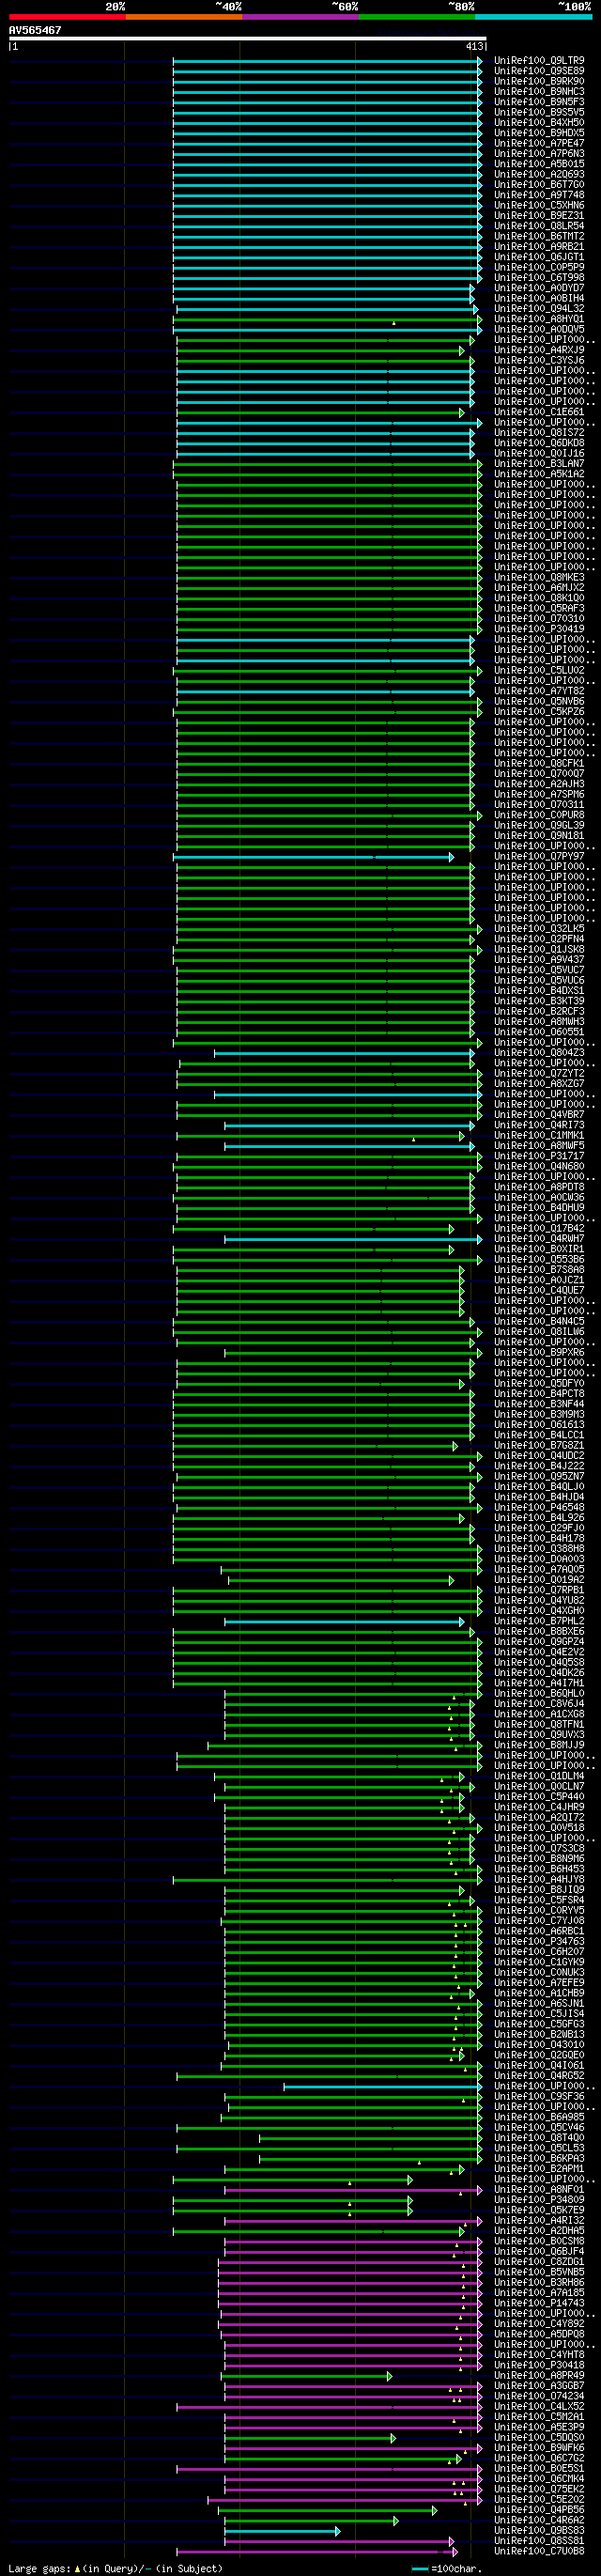This screenshot has height=2576, width=601.
Task: Select hit UniRef100_B3NF44
Action: [x=539, y=1404]
